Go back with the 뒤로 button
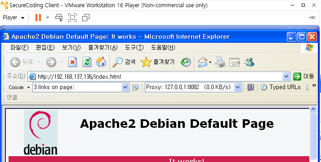This screenshot has height=162, width=321. (22, 62)
